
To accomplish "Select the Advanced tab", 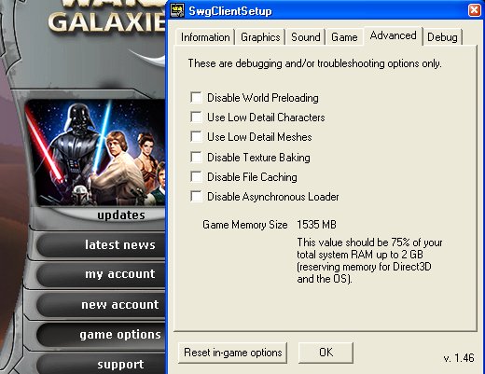I will tap(393, 35).
